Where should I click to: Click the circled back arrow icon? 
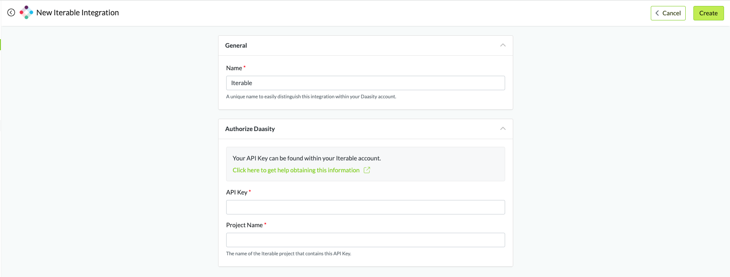(11, 13)
